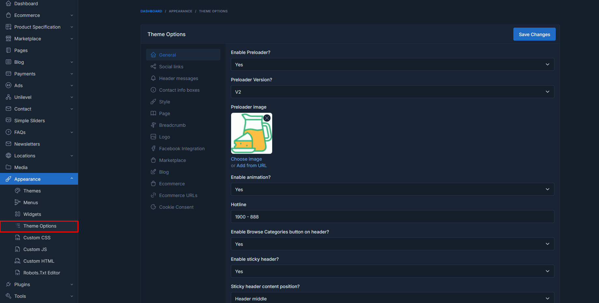
Task: Collapse the Appearance sidebar section
Action: click(x=72, y=179)
